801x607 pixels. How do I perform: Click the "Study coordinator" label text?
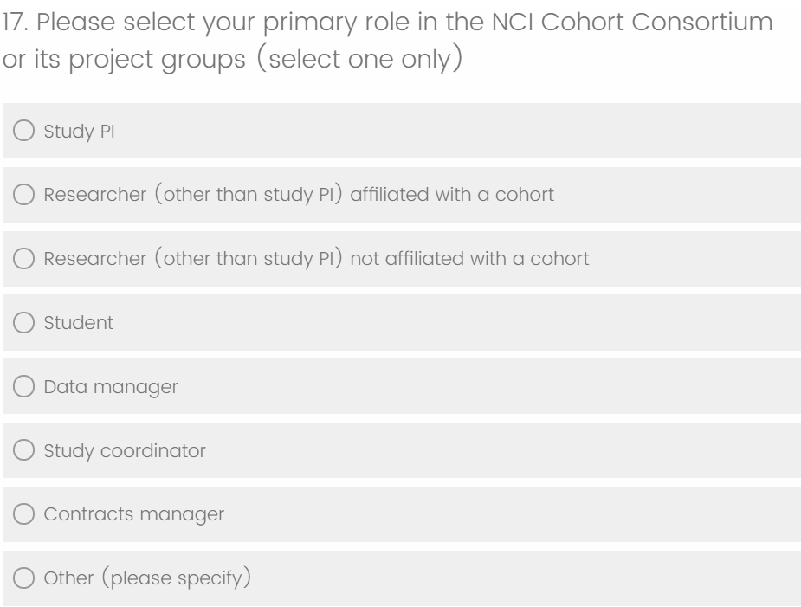(125, 451)
